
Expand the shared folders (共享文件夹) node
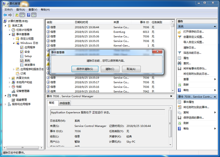pyautogui.click(x=10, y=78)
